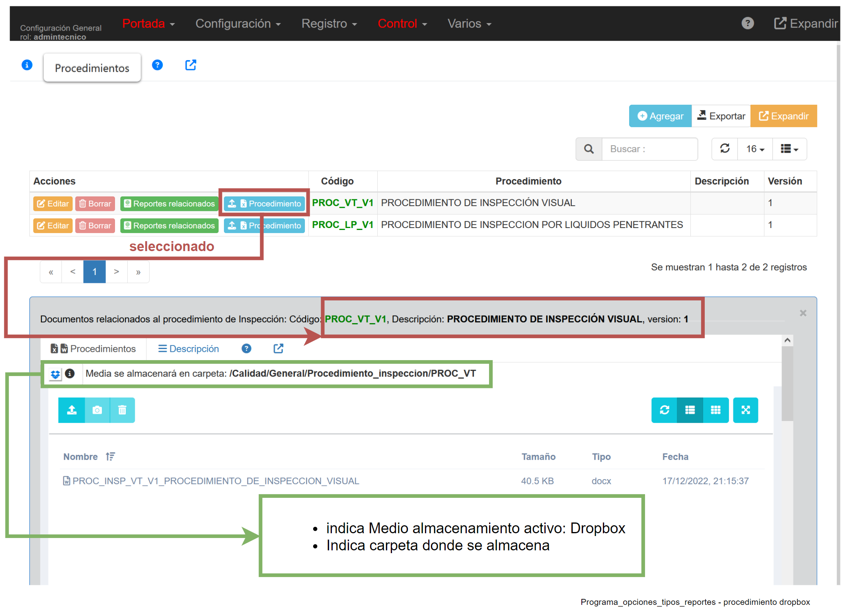Switch to the Descripción tab
The image size is (846, 616).
189,349
